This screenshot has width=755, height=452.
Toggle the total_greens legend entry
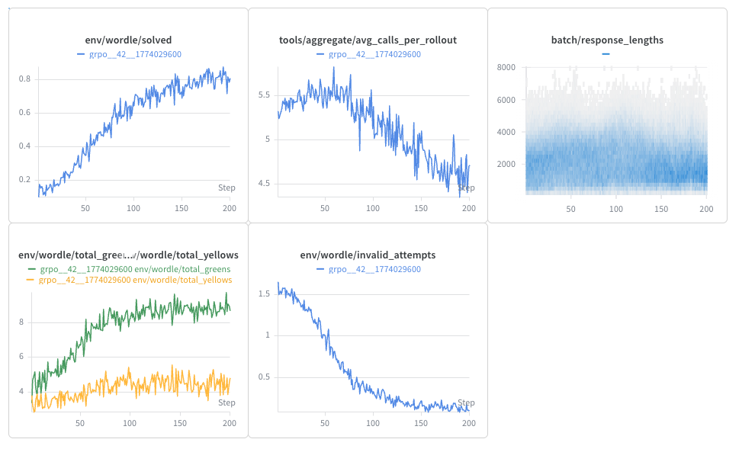coord(135,269)
